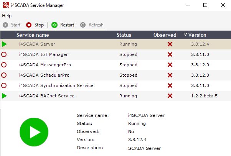Click stopped circle icon for SchedulerPro
The image size is (231, 156).
click(x=4, y=75)
